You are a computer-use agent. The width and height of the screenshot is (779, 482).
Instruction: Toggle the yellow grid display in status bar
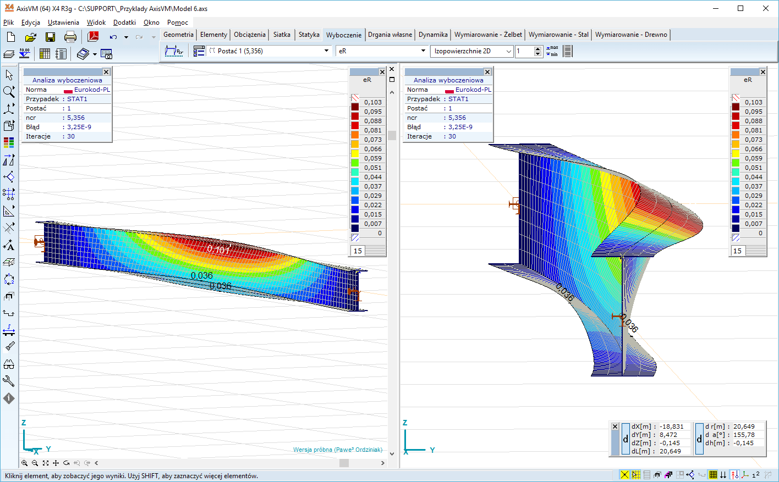[x=713, y=475]
